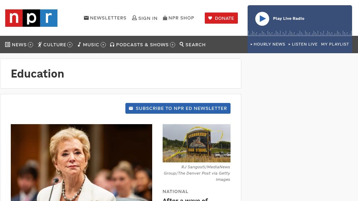
Task: Click the Culture section icon
Action: (40, 45)
